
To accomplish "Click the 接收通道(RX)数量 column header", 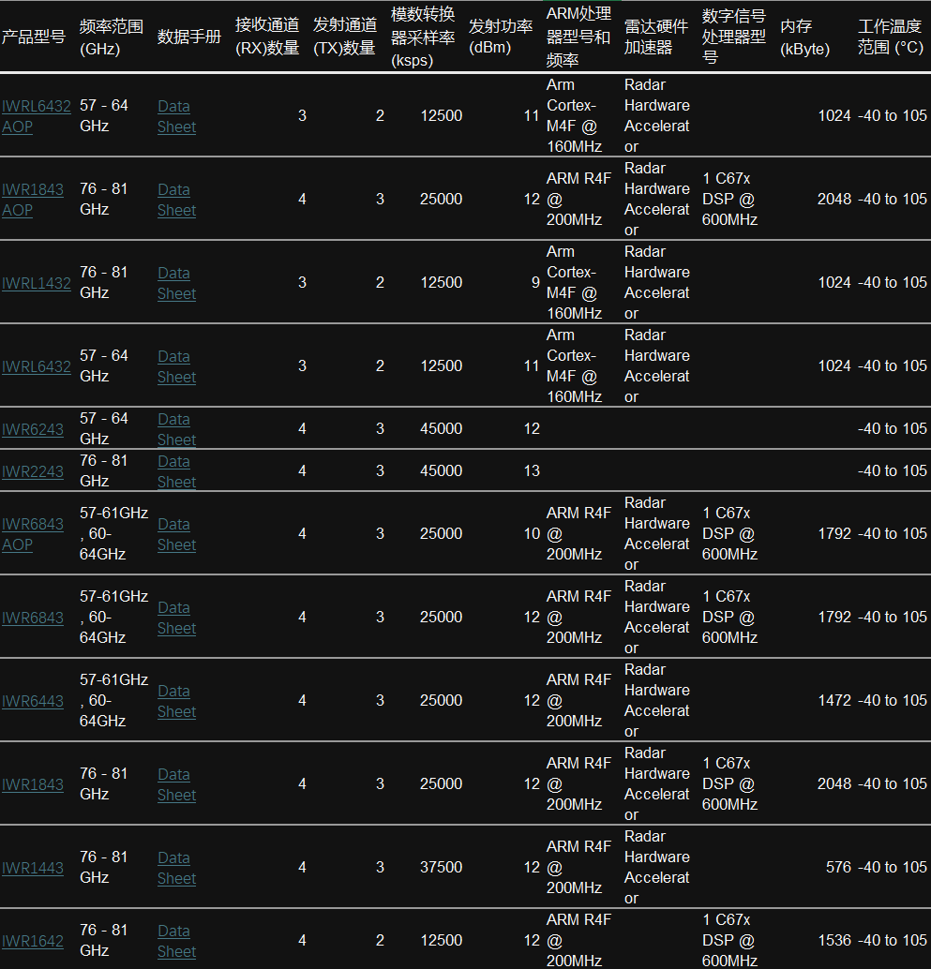I will point(267,36).
